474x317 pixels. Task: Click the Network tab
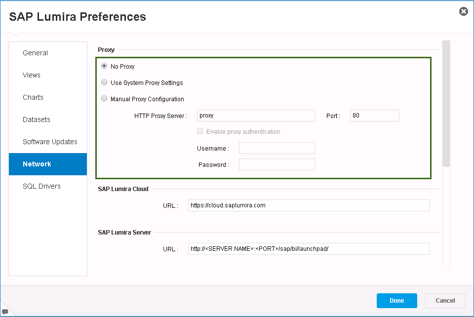pyautogui.click(x=48, y=164)
